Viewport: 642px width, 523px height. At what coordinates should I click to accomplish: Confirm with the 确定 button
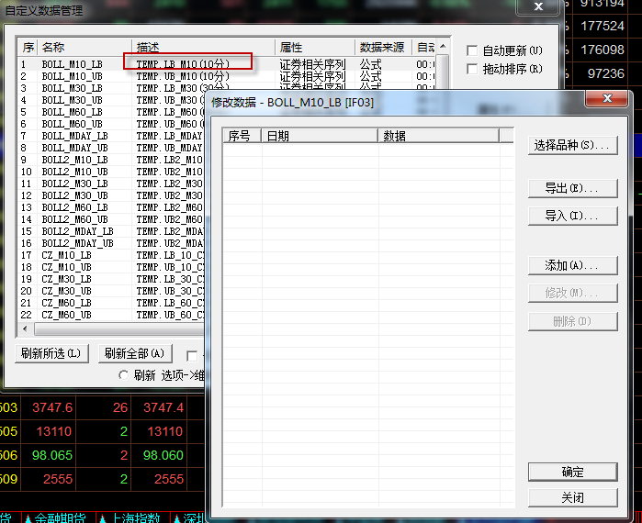[x=572, y=472]
